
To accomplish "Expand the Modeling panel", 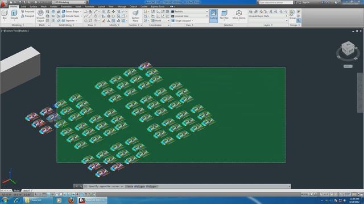I will click(18, 25).
